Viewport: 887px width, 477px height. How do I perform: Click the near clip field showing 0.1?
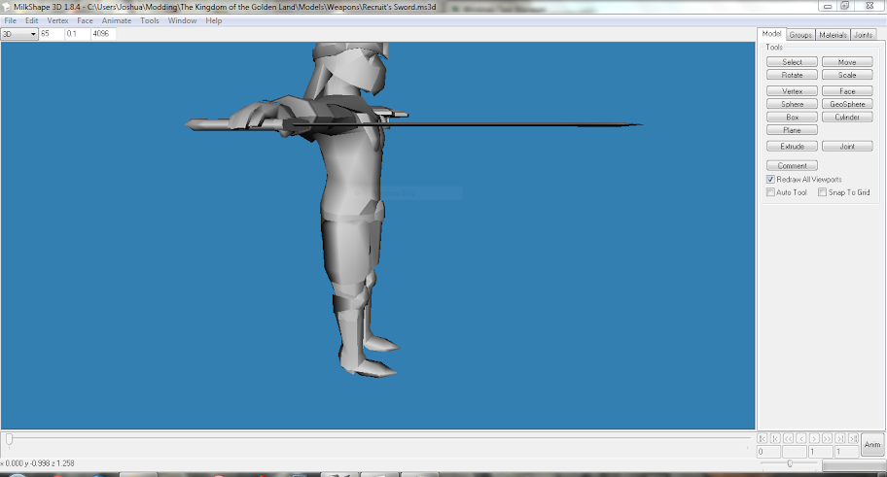77,34
